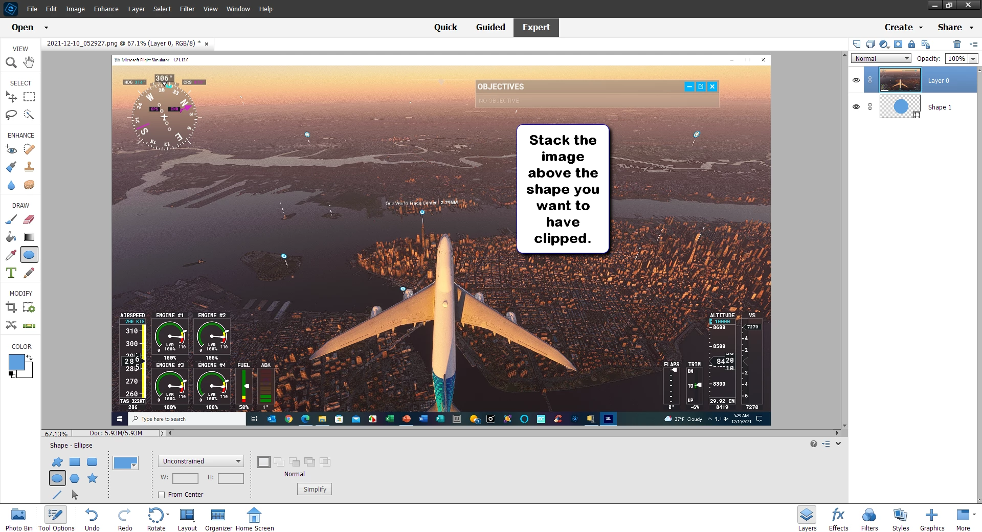Viewport: 982px width, 532px height.
Task: Choose the Line shape option
Action: tap(57, 495)
